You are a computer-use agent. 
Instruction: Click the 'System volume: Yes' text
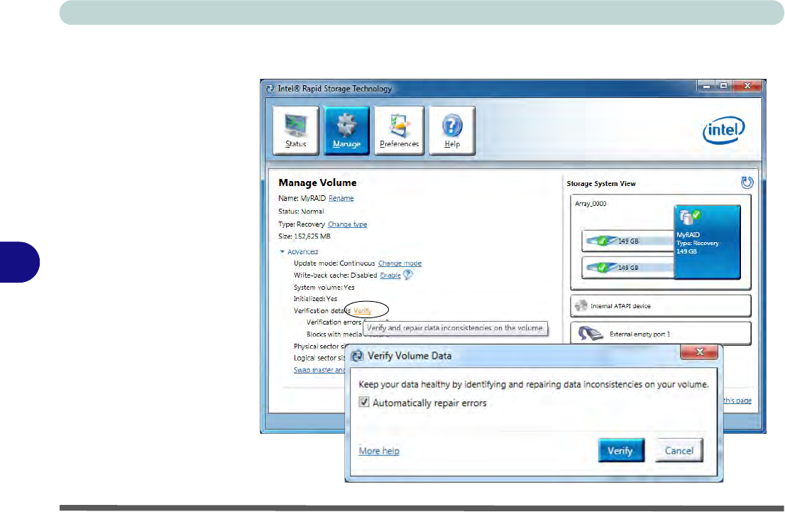pos(324,288)
